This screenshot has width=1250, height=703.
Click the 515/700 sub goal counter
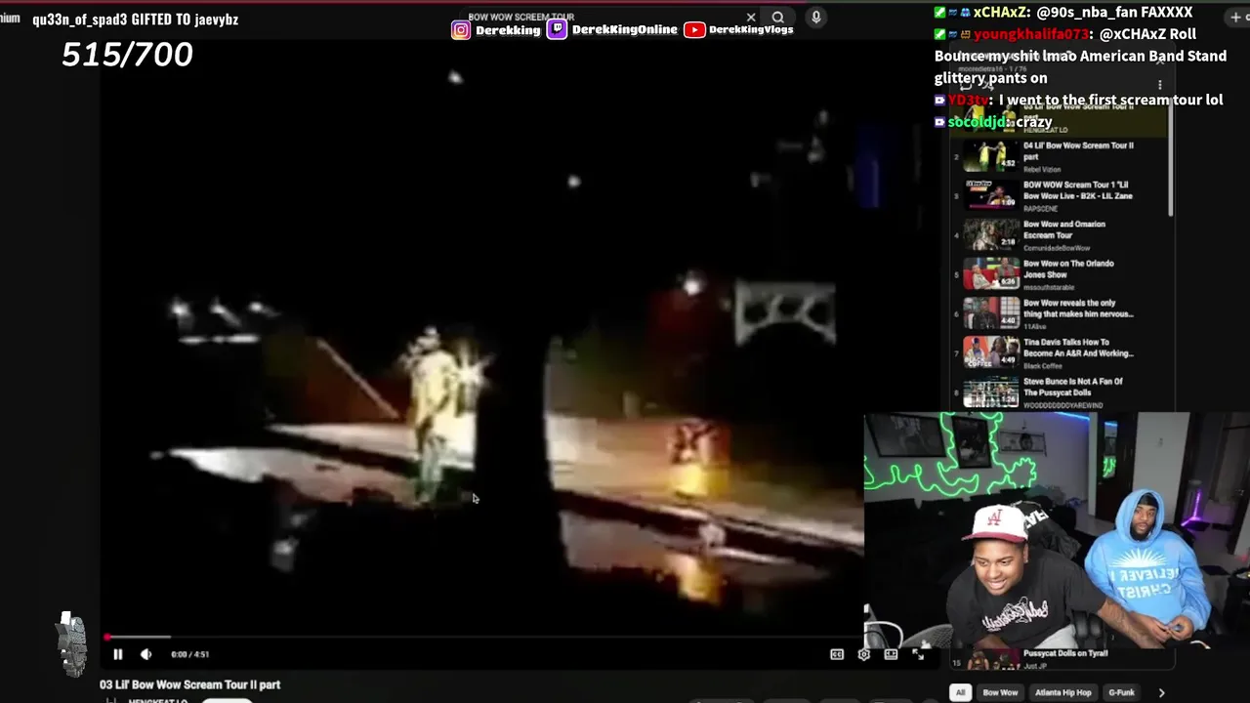tap(127, 55)
